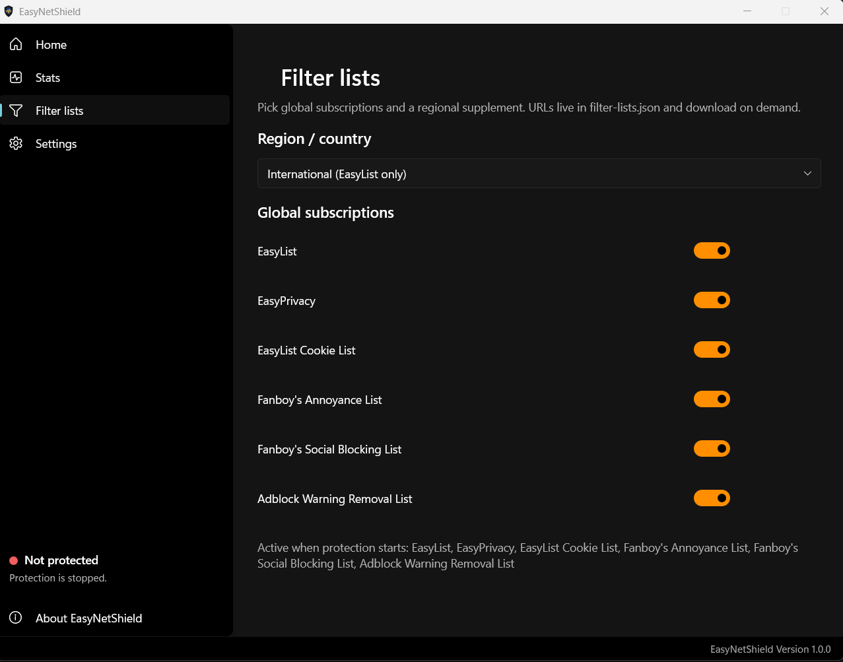Click the EasyList Cookie List label
This screenshot has width=843, height=662.
tap(306, 350)
